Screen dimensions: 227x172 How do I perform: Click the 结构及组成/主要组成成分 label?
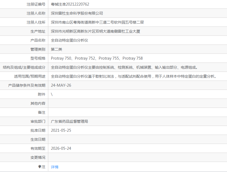(x=24, y=67)
